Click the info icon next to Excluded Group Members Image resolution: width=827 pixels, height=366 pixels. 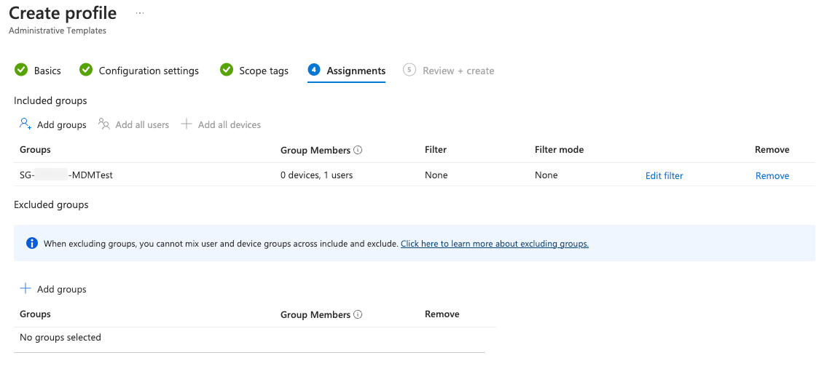point(358,314)
